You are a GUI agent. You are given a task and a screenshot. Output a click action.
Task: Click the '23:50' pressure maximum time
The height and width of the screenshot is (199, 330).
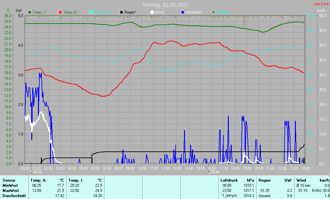(227, 191)
